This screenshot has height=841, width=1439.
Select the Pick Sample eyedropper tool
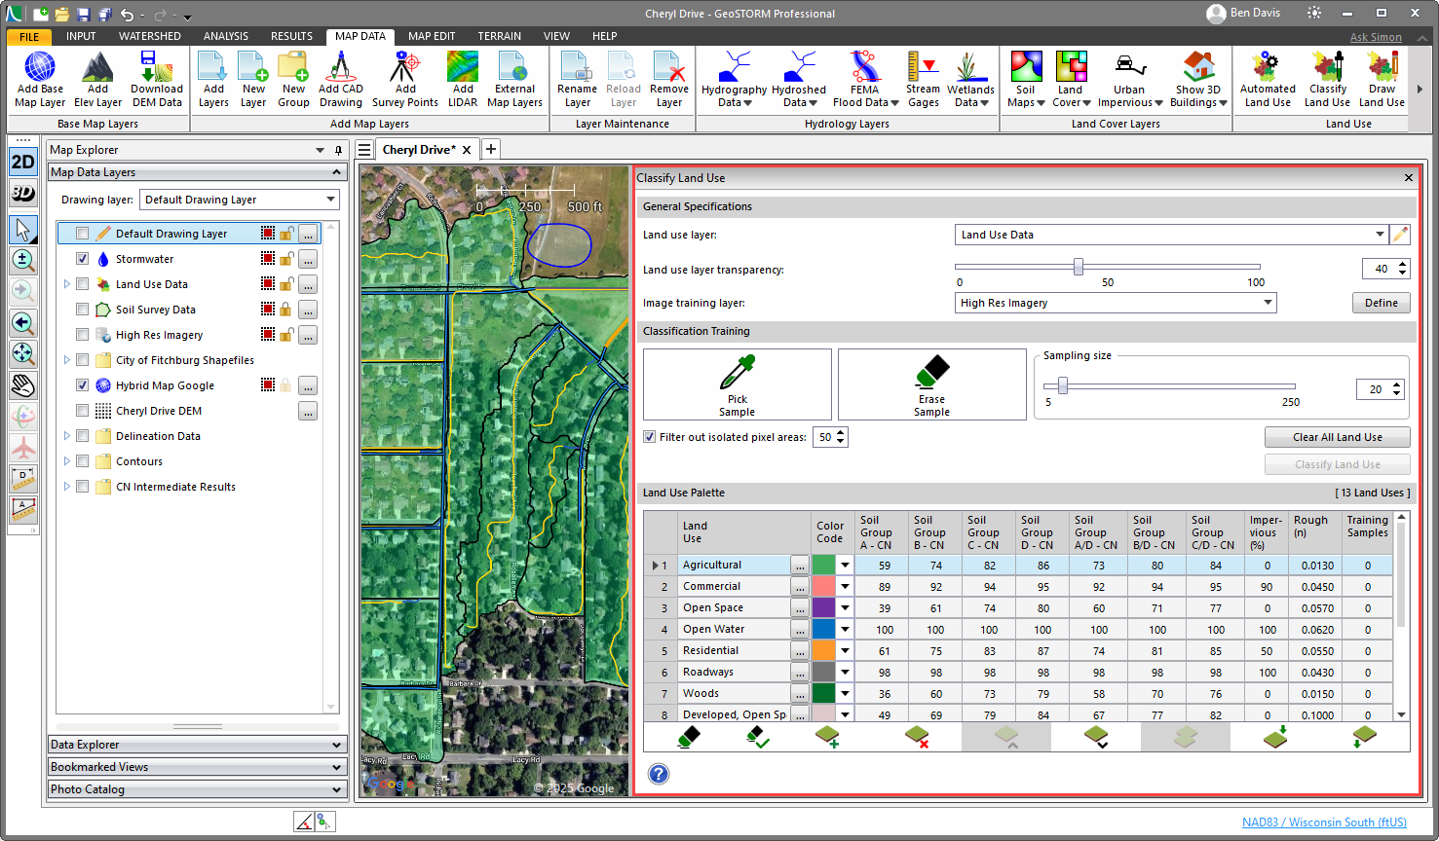(x=737, y=384)
